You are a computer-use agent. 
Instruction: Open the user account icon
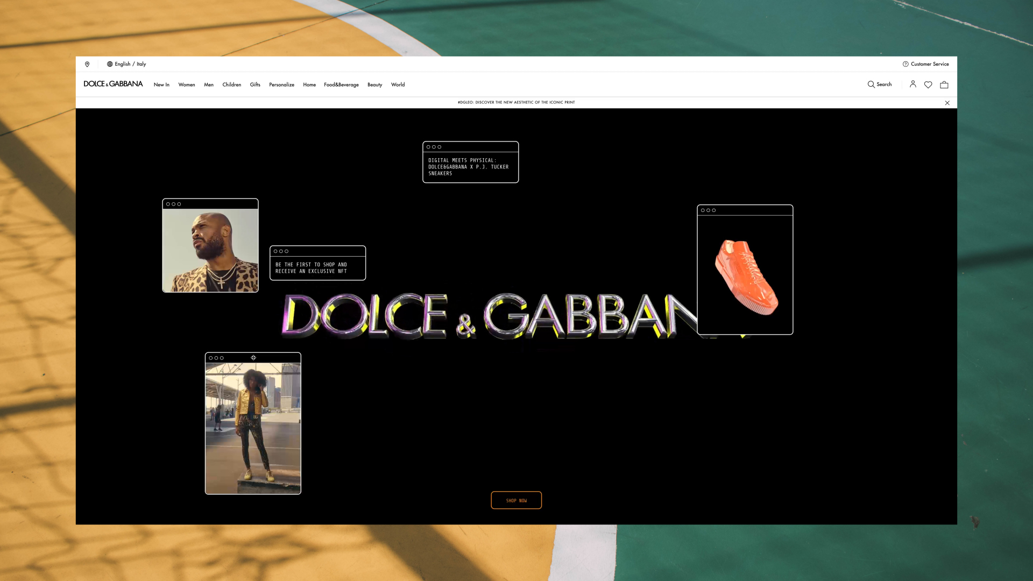coord(913,84)
